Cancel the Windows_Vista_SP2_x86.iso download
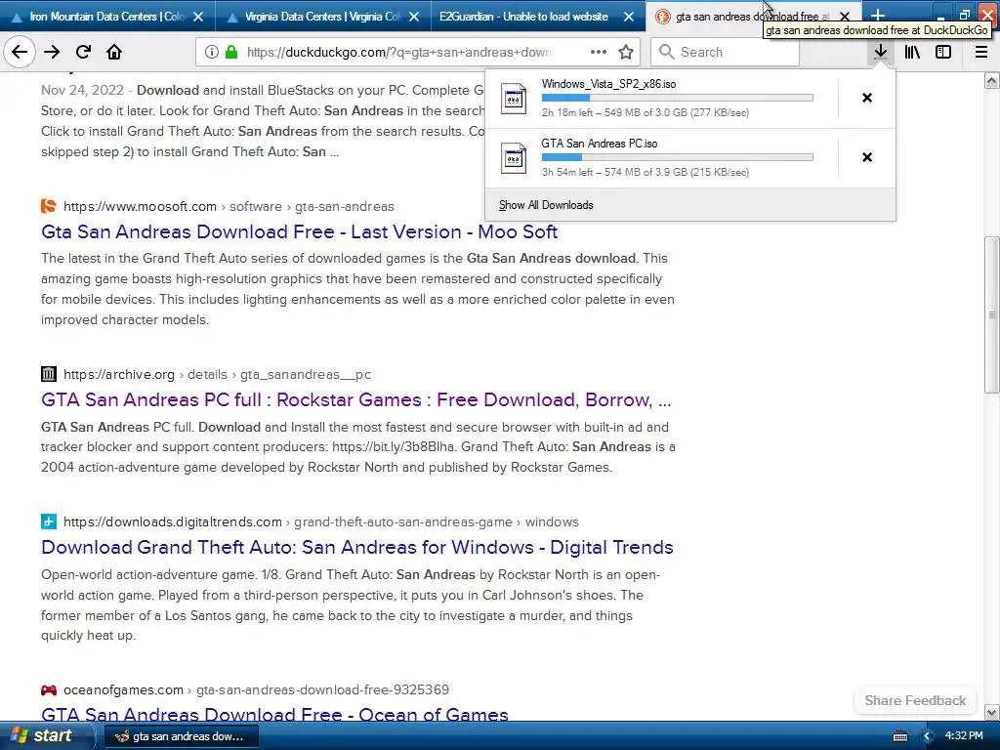 (x=867, y=98)
